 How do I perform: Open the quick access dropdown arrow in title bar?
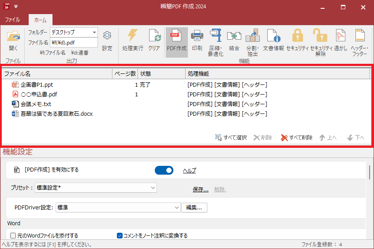click(x=16, y=7)
